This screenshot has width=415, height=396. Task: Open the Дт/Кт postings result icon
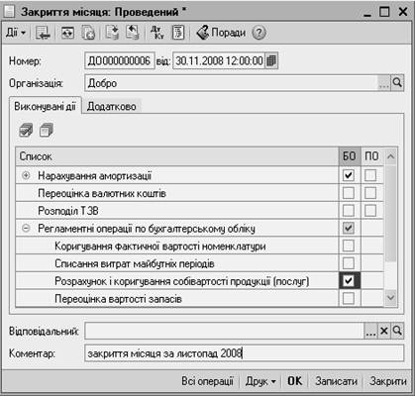pyautogui.click(x=156, y=33)
